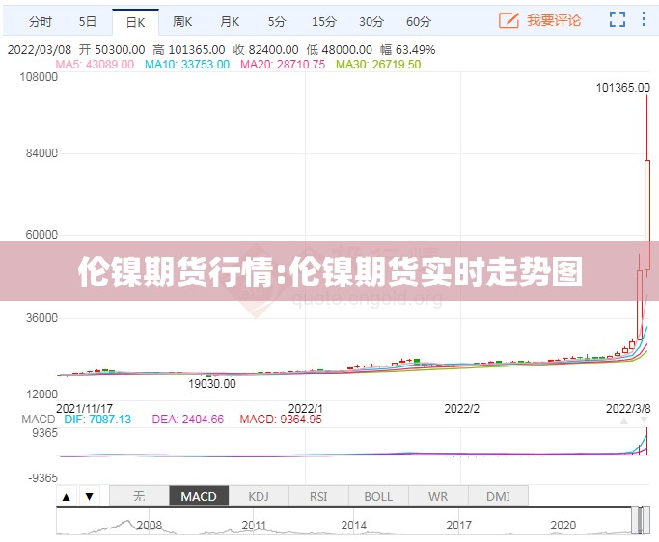Viewport: 659px width, 542px height.
Task: Choose the 60分 interval tab
Action: 419,21
